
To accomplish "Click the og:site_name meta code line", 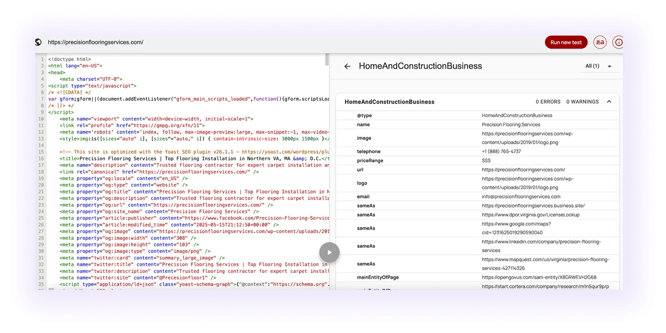I will pos(159,212).
